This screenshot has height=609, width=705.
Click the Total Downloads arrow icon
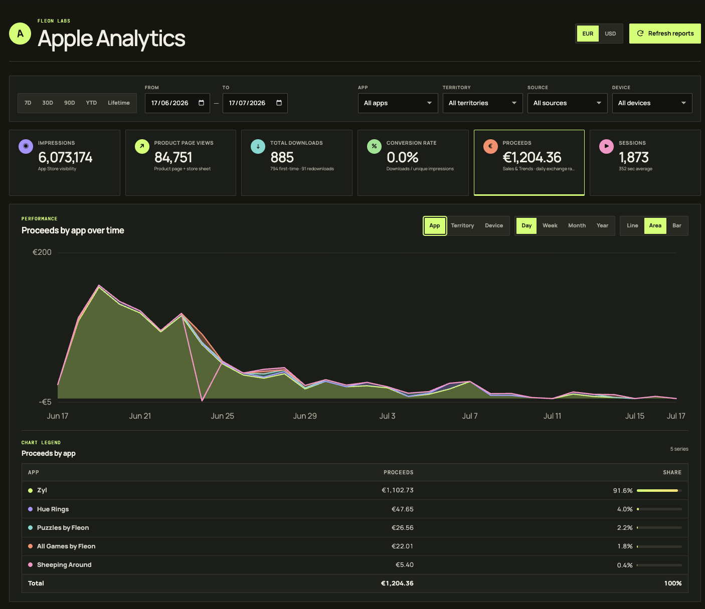(x=258, y=146)
